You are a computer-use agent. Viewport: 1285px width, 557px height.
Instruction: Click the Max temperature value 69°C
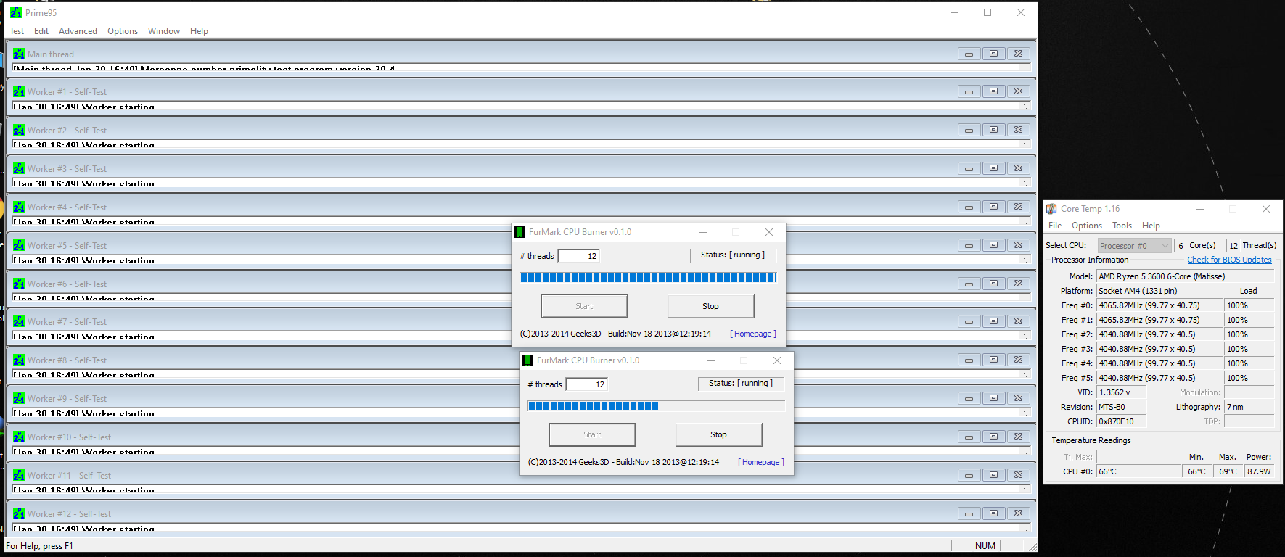coord(1228,471)
